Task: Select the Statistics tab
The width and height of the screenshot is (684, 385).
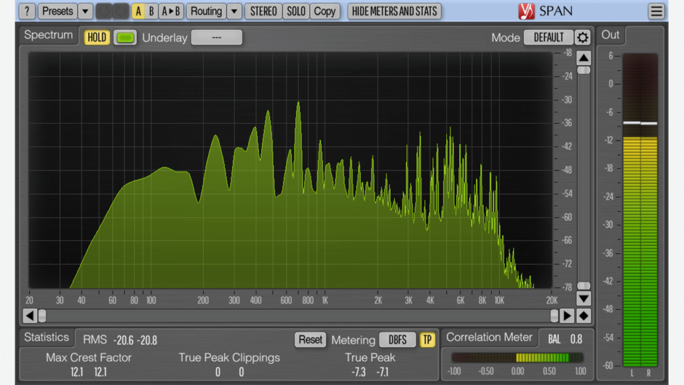Action: pos(47,338)
